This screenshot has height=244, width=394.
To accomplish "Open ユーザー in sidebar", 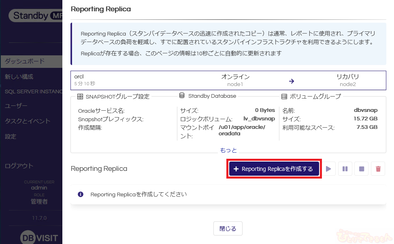I will coord(16,106).
